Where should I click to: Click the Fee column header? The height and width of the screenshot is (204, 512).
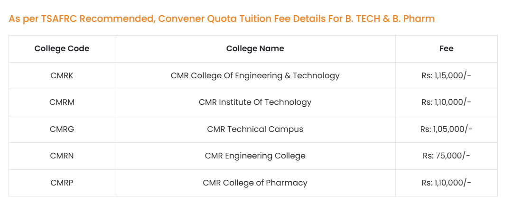click(x=446, y=48)
